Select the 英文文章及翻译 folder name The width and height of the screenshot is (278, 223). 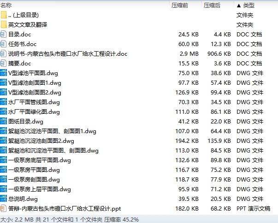point(28,24)
